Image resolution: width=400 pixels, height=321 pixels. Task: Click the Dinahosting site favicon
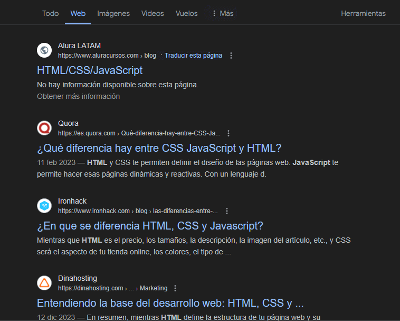click(x=44, y=283)
